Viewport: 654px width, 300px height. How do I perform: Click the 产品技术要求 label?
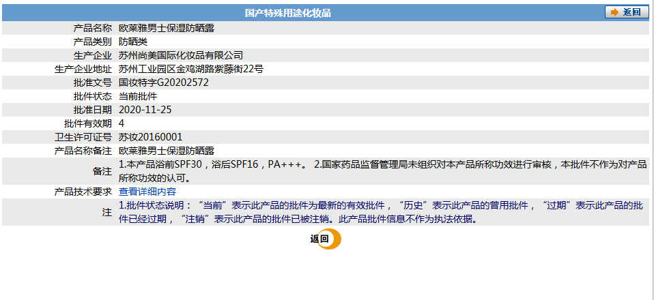(x=83, y=192)
